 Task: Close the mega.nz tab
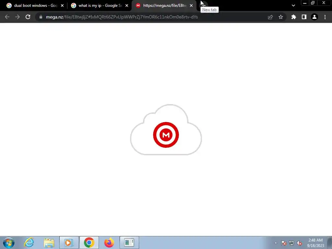(x=191, y=6)
